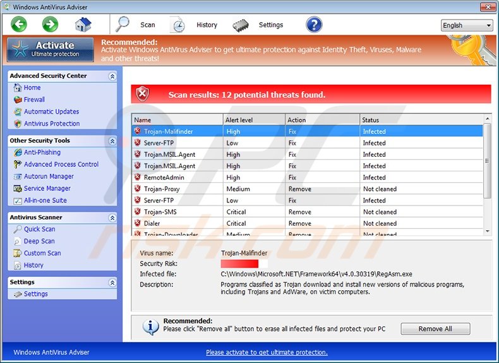The height and width of the screenshot is (363, 499).
Task: Click the Custom Scan link text
Action: [42, 253]
